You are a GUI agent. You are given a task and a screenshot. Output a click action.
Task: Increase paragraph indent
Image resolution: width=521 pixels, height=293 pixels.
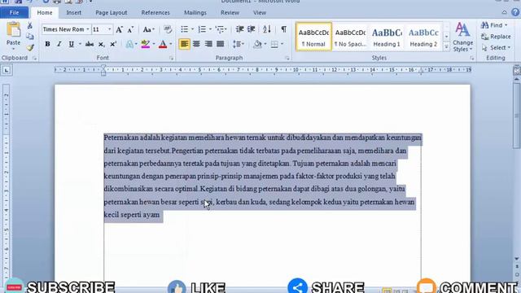(x=252, y=29)
